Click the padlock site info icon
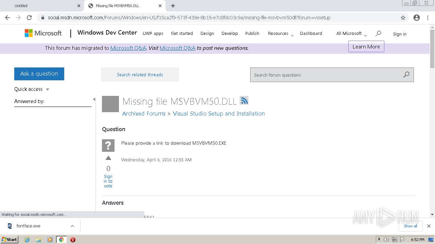Image resolution: width=435 pixels, height=244 pixels. click(x=42, y=18)
